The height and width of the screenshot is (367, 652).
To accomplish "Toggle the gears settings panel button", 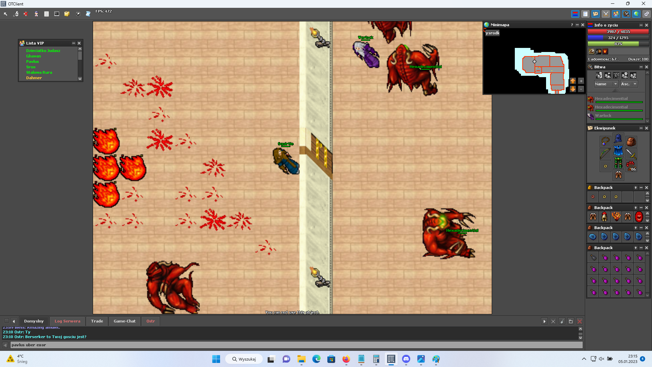I will coord(647,14).
